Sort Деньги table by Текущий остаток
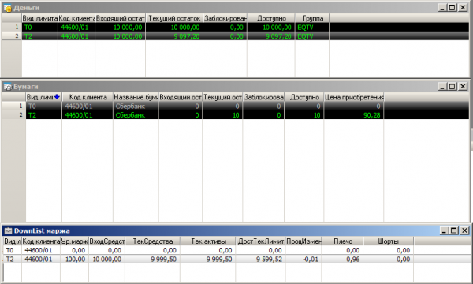Screen dimensions: 473x284 point(174,18)
